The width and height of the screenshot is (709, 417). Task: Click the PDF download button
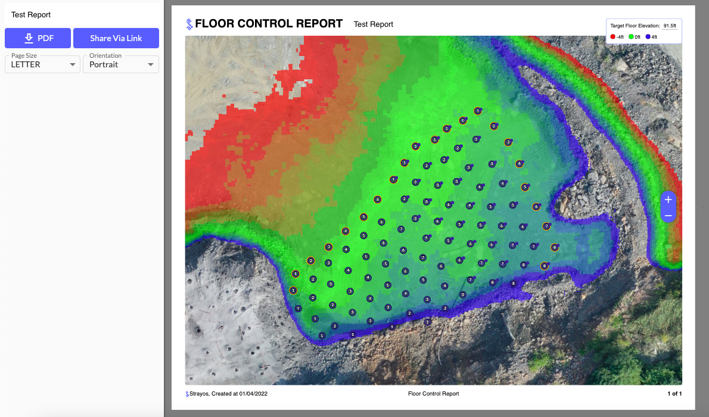click(38, 38)
